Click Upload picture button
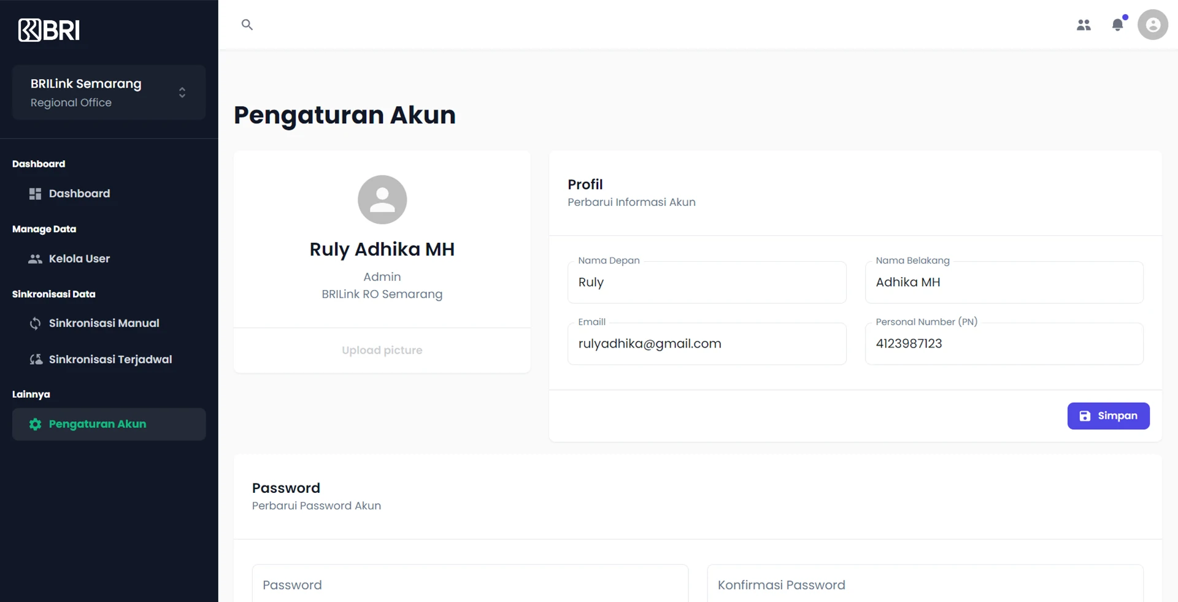 coord(382,350)
